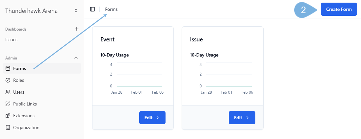Open the organization switcher chevron
Screen dimensions: 361x139
tap(76, 11)
